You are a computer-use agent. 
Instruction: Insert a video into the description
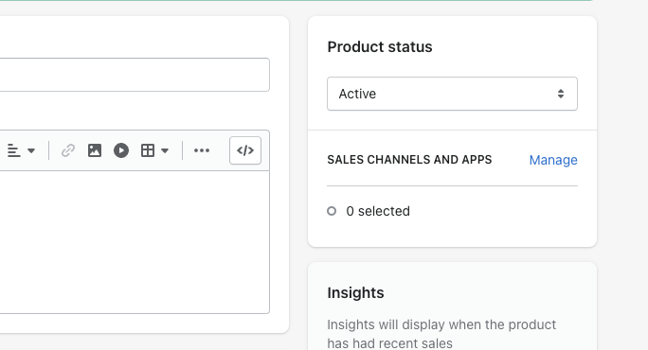pyautogui.click(x=121, y=150)
